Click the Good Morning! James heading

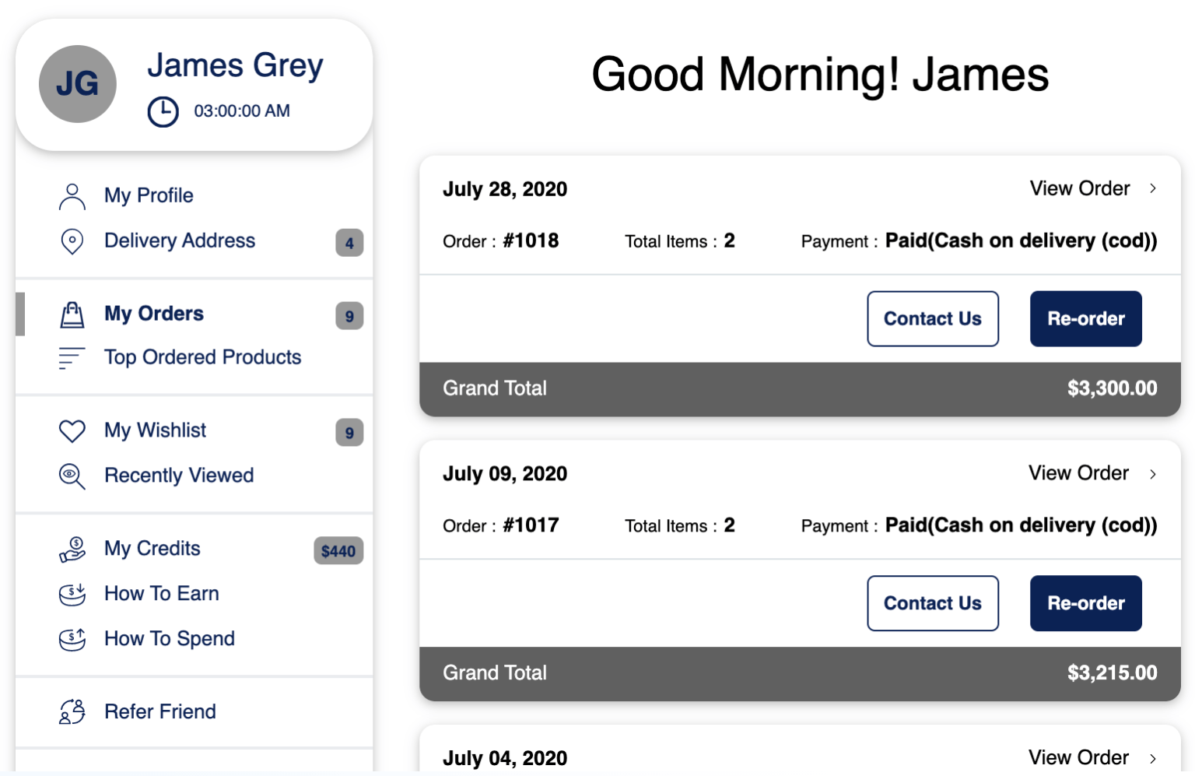click(820, 75)
